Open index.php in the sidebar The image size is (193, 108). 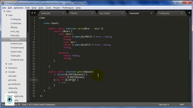13,88
